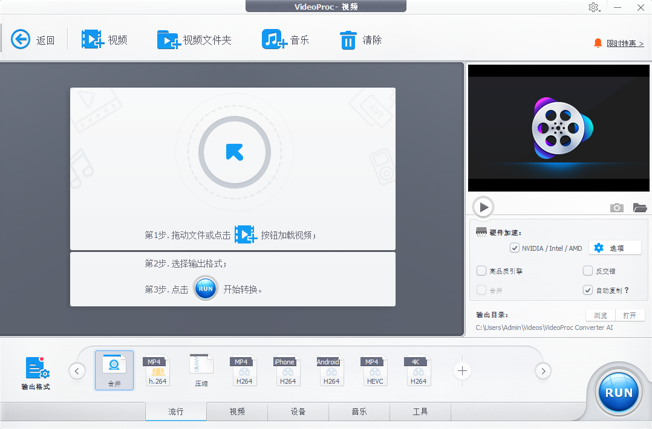Viewport: 652px width, 429px height.
Task: Click the camera snapshot icon under the preview
Action: pos(616,207)
